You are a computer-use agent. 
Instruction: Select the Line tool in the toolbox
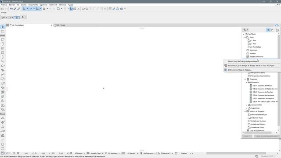point(3,140)
